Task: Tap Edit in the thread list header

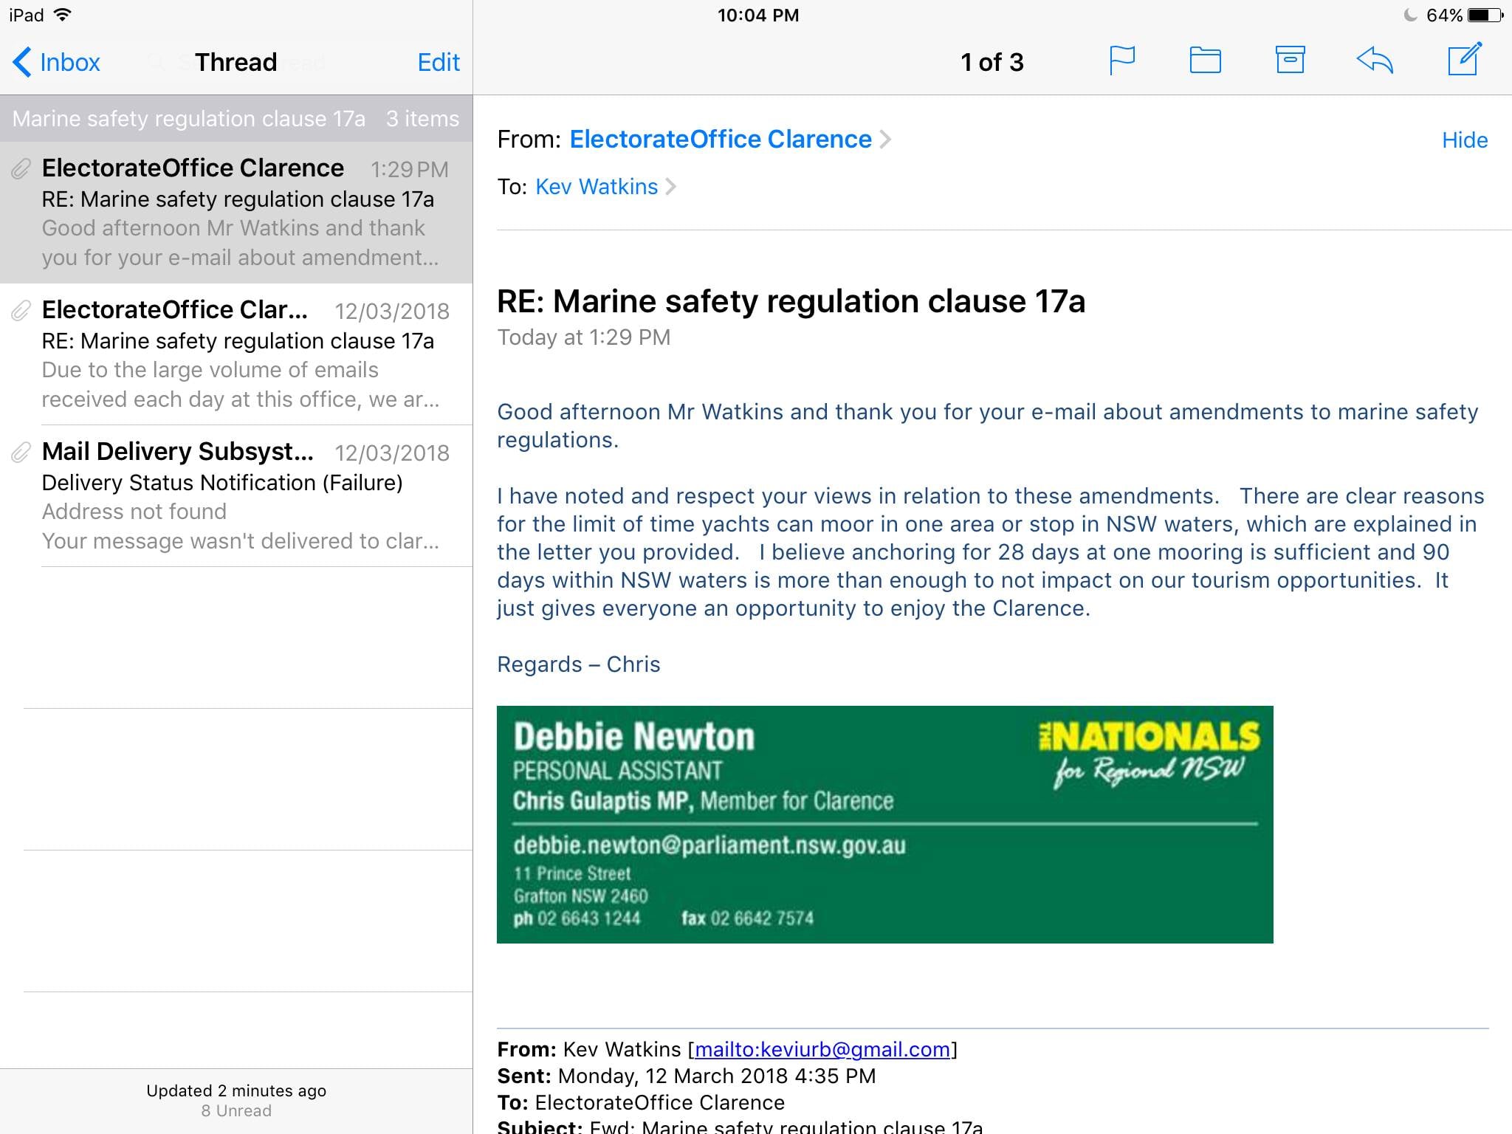Action: [439, 62]
